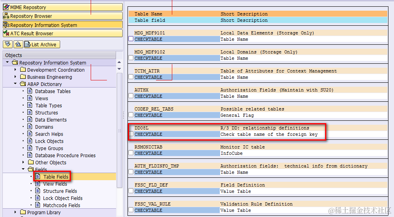This screenshot has width=394, height=217.
Task: Click the collapse all nodes icon
Action: click(18, 44)
